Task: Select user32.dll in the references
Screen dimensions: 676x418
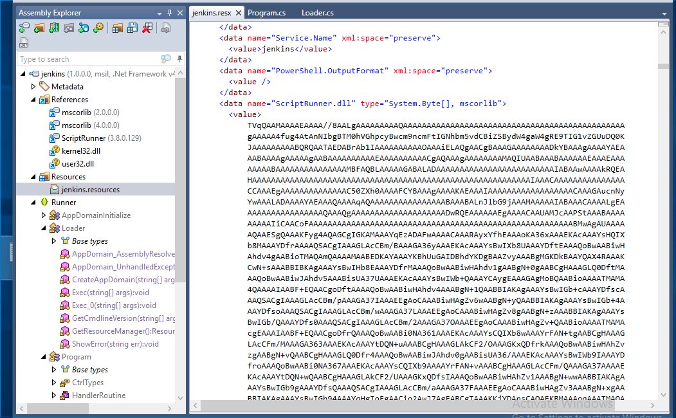Action: click(78, 164)
